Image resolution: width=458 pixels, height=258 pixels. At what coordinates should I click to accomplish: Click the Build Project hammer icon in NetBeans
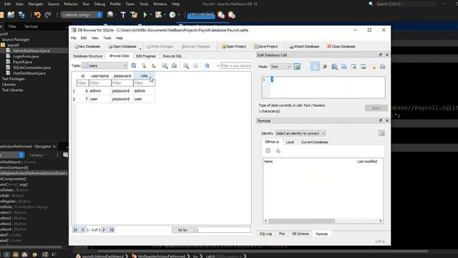pyautogui.click(x=123, y=14)
